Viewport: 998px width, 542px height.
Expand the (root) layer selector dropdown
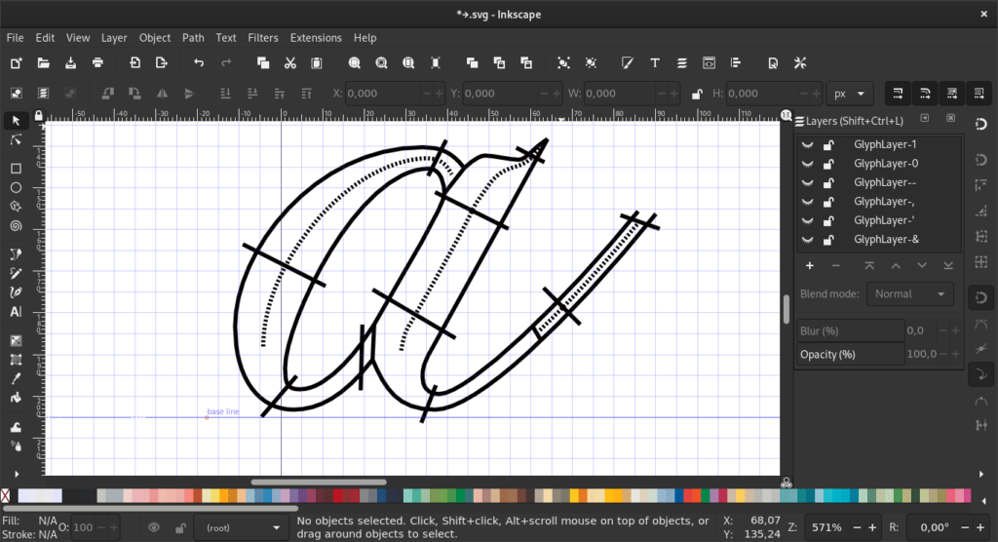[240, 527]
